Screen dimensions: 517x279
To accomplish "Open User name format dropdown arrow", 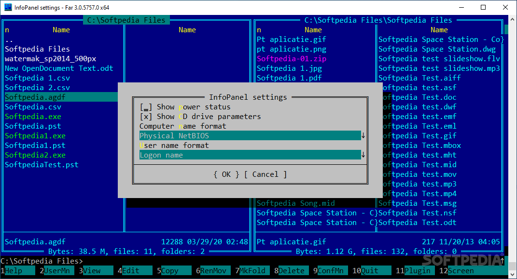I will pyautogui.click(x=363, y=155).
